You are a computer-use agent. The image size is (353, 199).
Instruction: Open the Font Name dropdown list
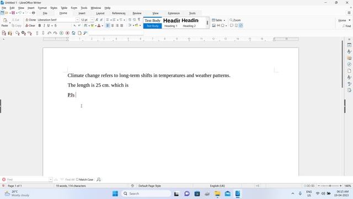point(77,20)
